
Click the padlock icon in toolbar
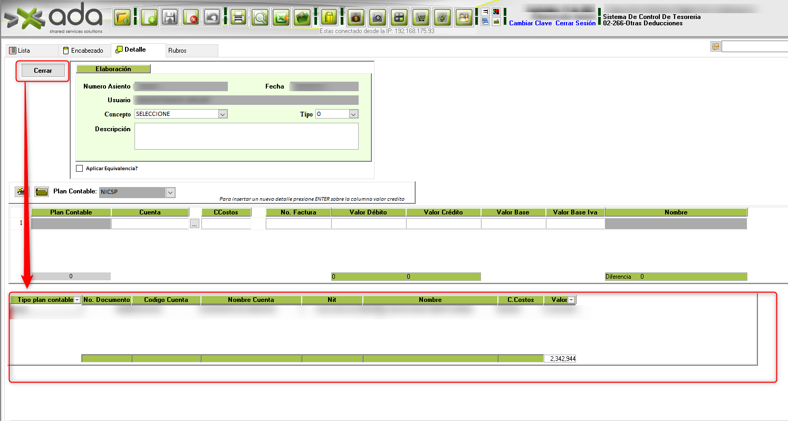pyautogui.click(x=329, y=17)
